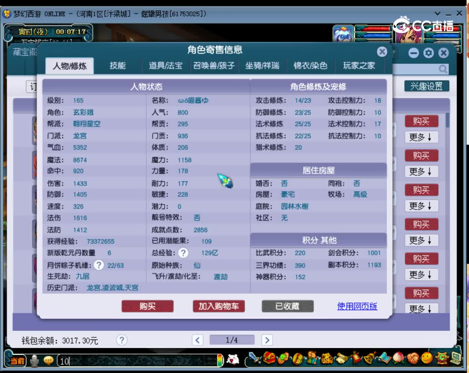Screen dimensions: 469x373
Task: Open the 锦衣/染色 tab
Action: [310, 66]
